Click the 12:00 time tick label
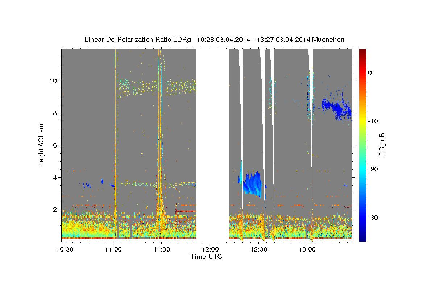 pos(210,250)
